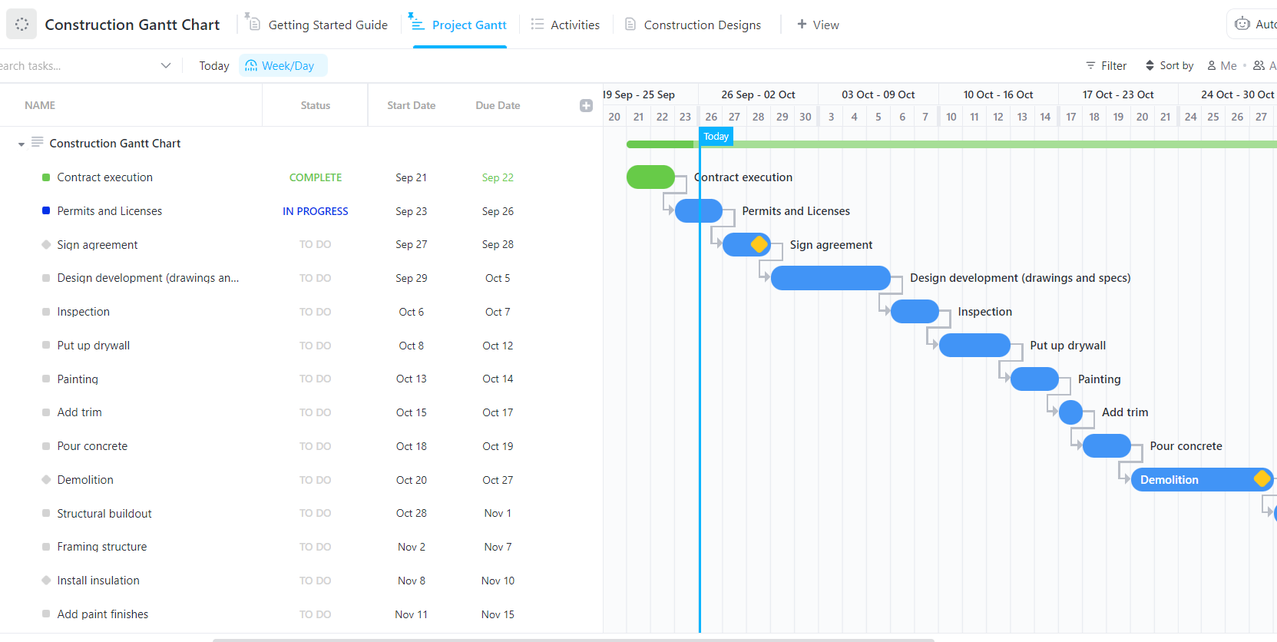This screenshot has width=1277, height=642.
Task: Filter tasks by Me
Action: (1222, 66)
